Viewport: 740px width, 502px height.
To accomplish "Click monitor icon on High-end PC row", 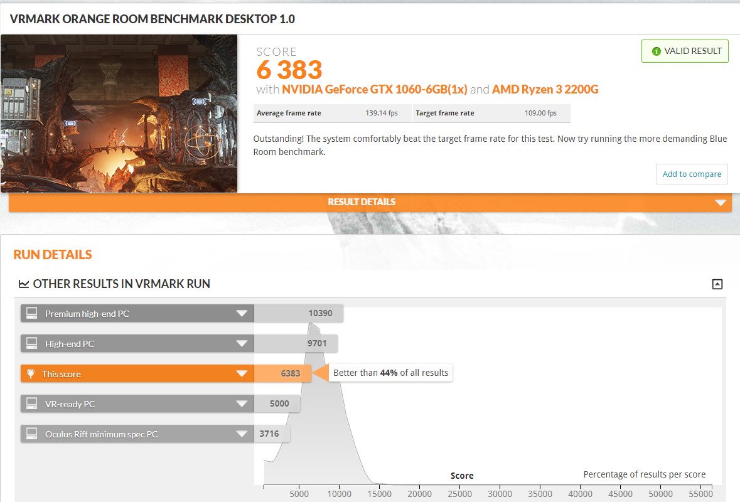I will (31, 343).
